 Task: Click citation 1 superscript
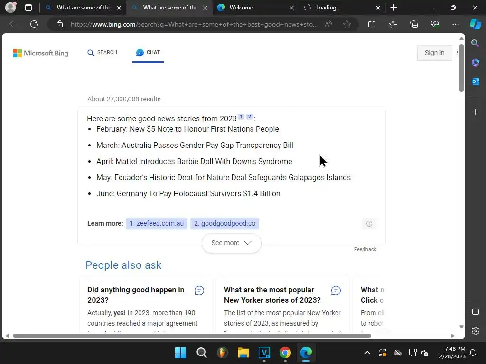tap(241, 117)
